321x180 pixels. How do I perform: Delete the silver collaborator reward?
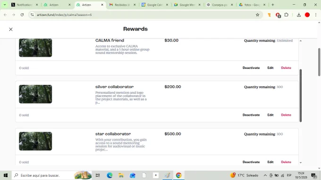coord(286,115)
